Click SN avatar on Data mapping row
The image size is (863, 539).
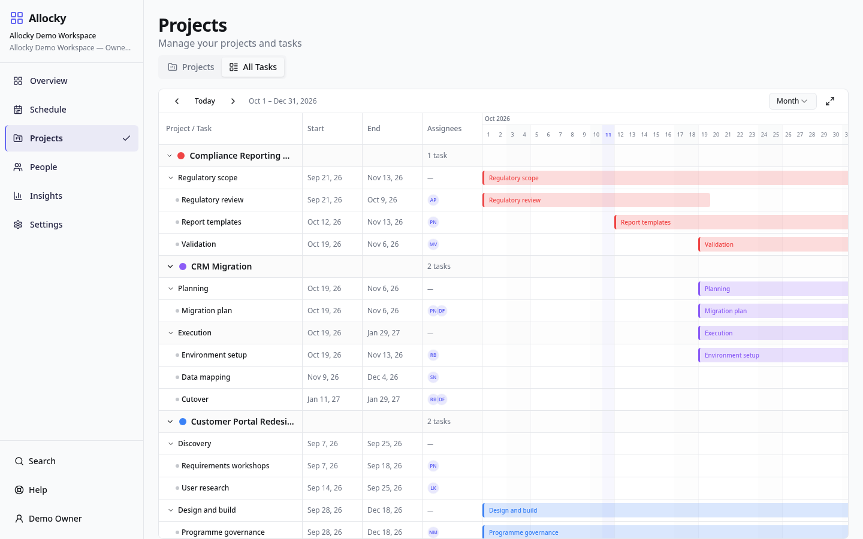(x=433, y=377)
